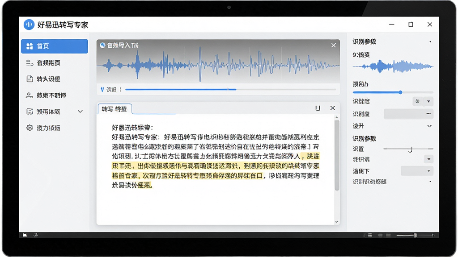
Task: Click the marker icon beside playback progress
Action: (102, 89)
